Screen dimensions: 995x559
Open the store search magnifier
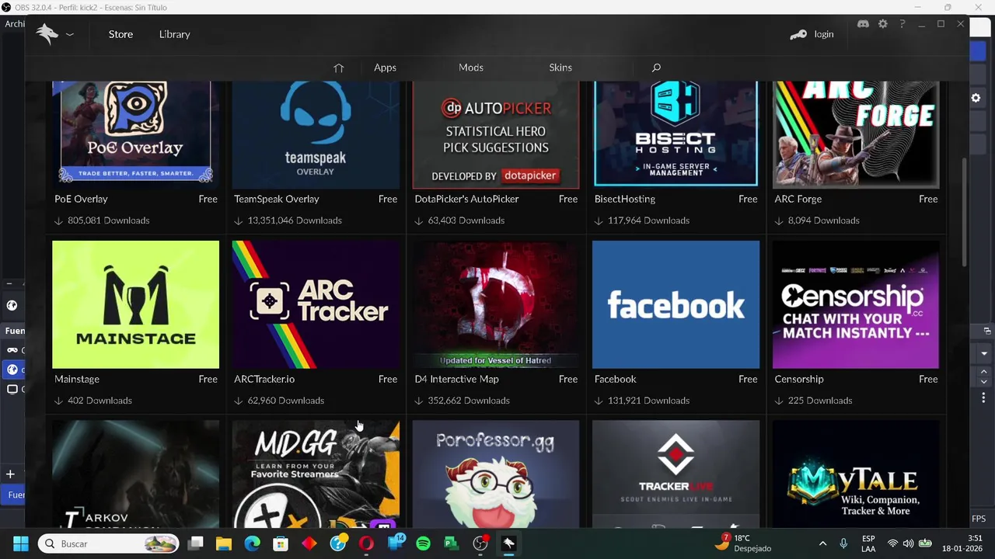pyautogui.click(x=656, y=68)
